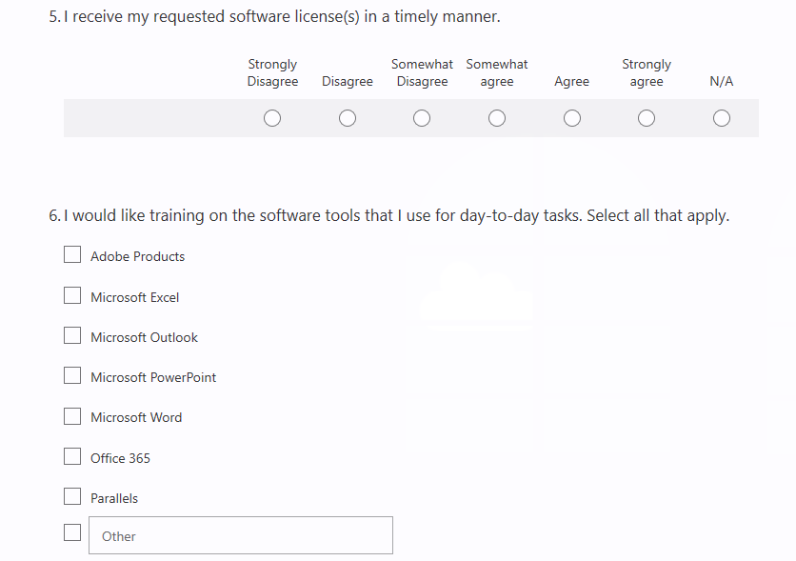Select the Disagree radio option
796x561 pixels.
(x=348, y=118)
